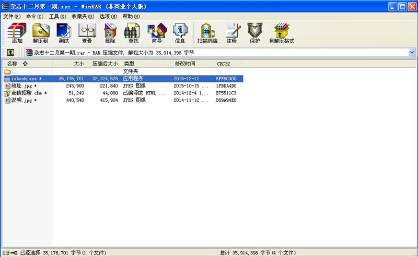This screenshot has height=257, width=418.
Task: Click size value 245,900
Action: (x=75, y=86)
